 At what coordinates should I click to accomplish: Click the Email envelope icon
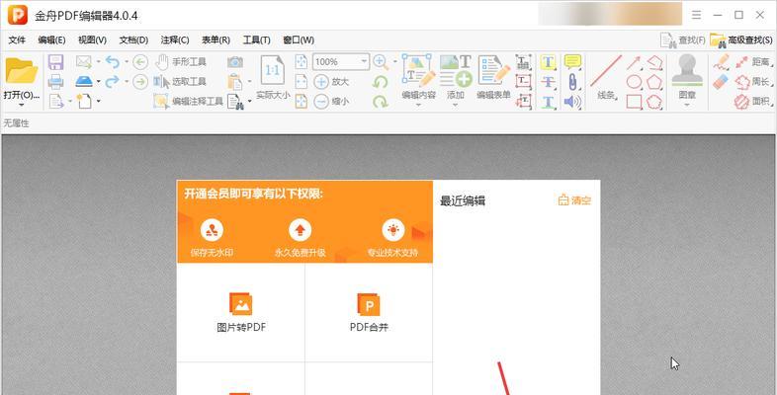(x=84, y=62)
